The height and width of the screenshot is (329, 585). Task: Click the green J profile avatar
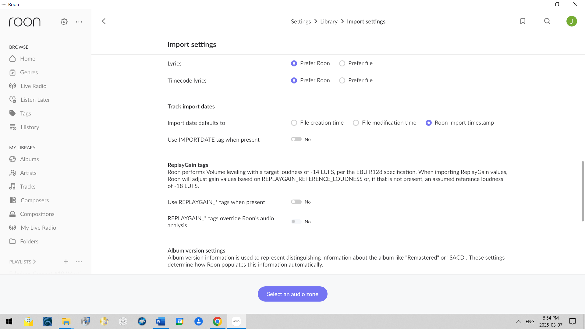point(572,21)
